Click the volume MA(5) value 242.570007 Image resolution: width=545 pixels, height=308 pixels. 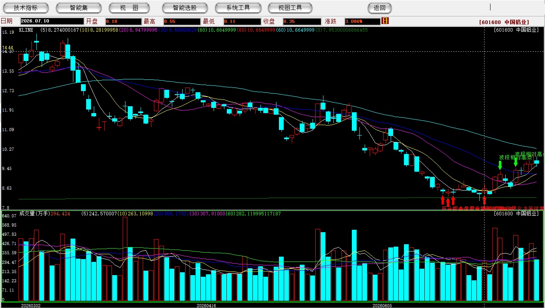tap(103, 214)
